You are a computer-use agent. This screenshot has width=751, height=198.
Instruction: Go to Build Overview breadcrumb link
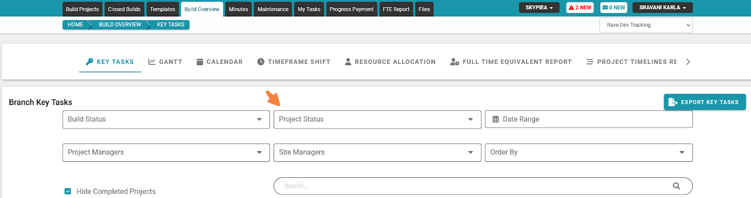click(x=120, y=24)
